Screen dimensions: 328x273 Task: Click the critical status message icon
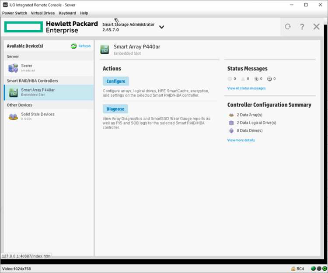tap(230, 79)
